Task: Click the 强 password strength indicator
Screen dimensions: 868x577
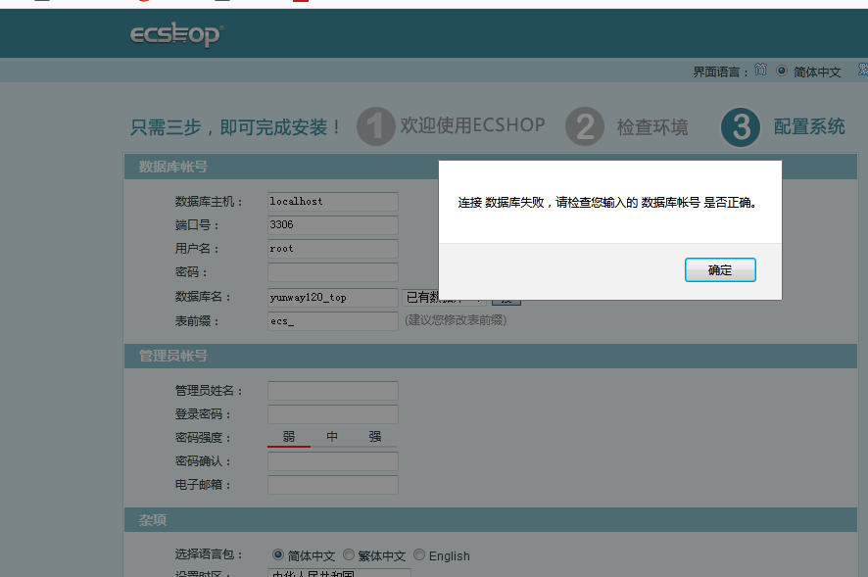Action: [375, 436]
